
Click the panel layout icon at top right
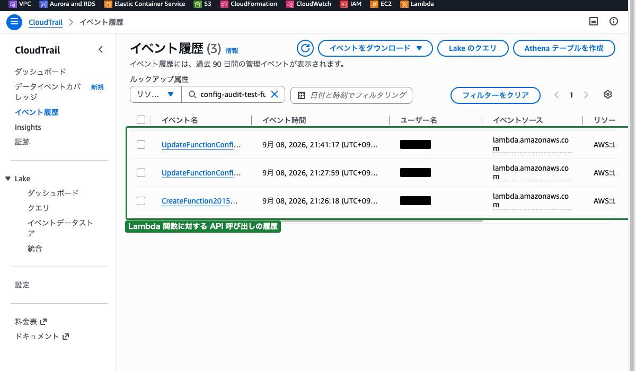click(x=594, y=22)
